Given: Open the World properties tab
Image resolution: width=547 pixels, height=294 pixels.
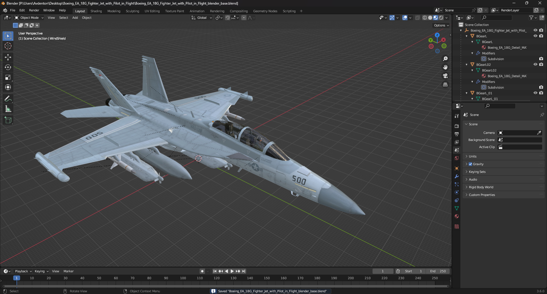Looking at the screenshot, I should [457, 158].
